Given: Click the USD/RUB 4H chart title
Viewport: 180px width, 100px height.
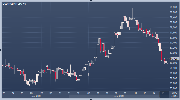Looking at the screenshot, I should (x=14, y=4).
